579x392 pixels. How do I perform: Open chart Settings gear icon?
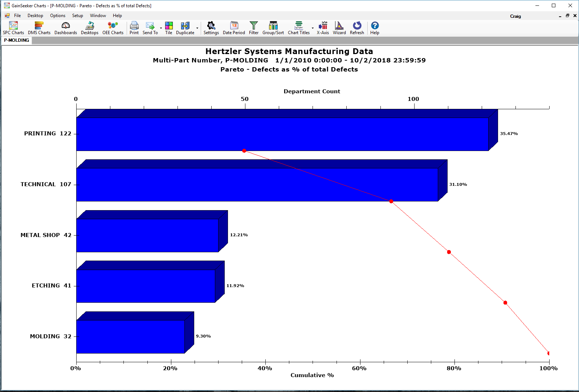(211, 28)
